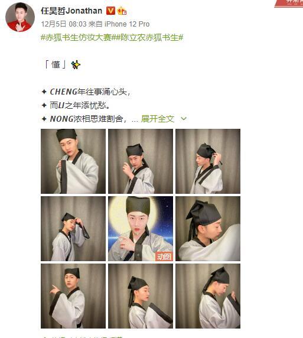Expand full text via 展开全文
This screenshot has height=338, width=303.
click(x=158, y=119)
